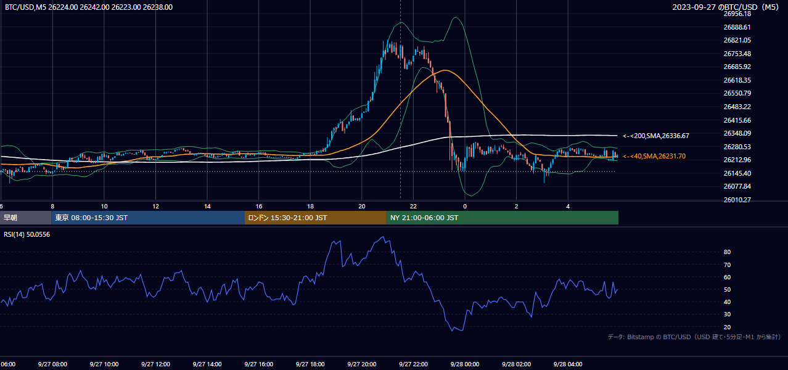Click price axis label 26280.53

[737, 147]
